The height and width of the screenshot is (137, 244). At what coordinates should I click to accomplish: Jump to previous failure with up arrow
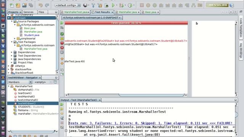point(62,59)
